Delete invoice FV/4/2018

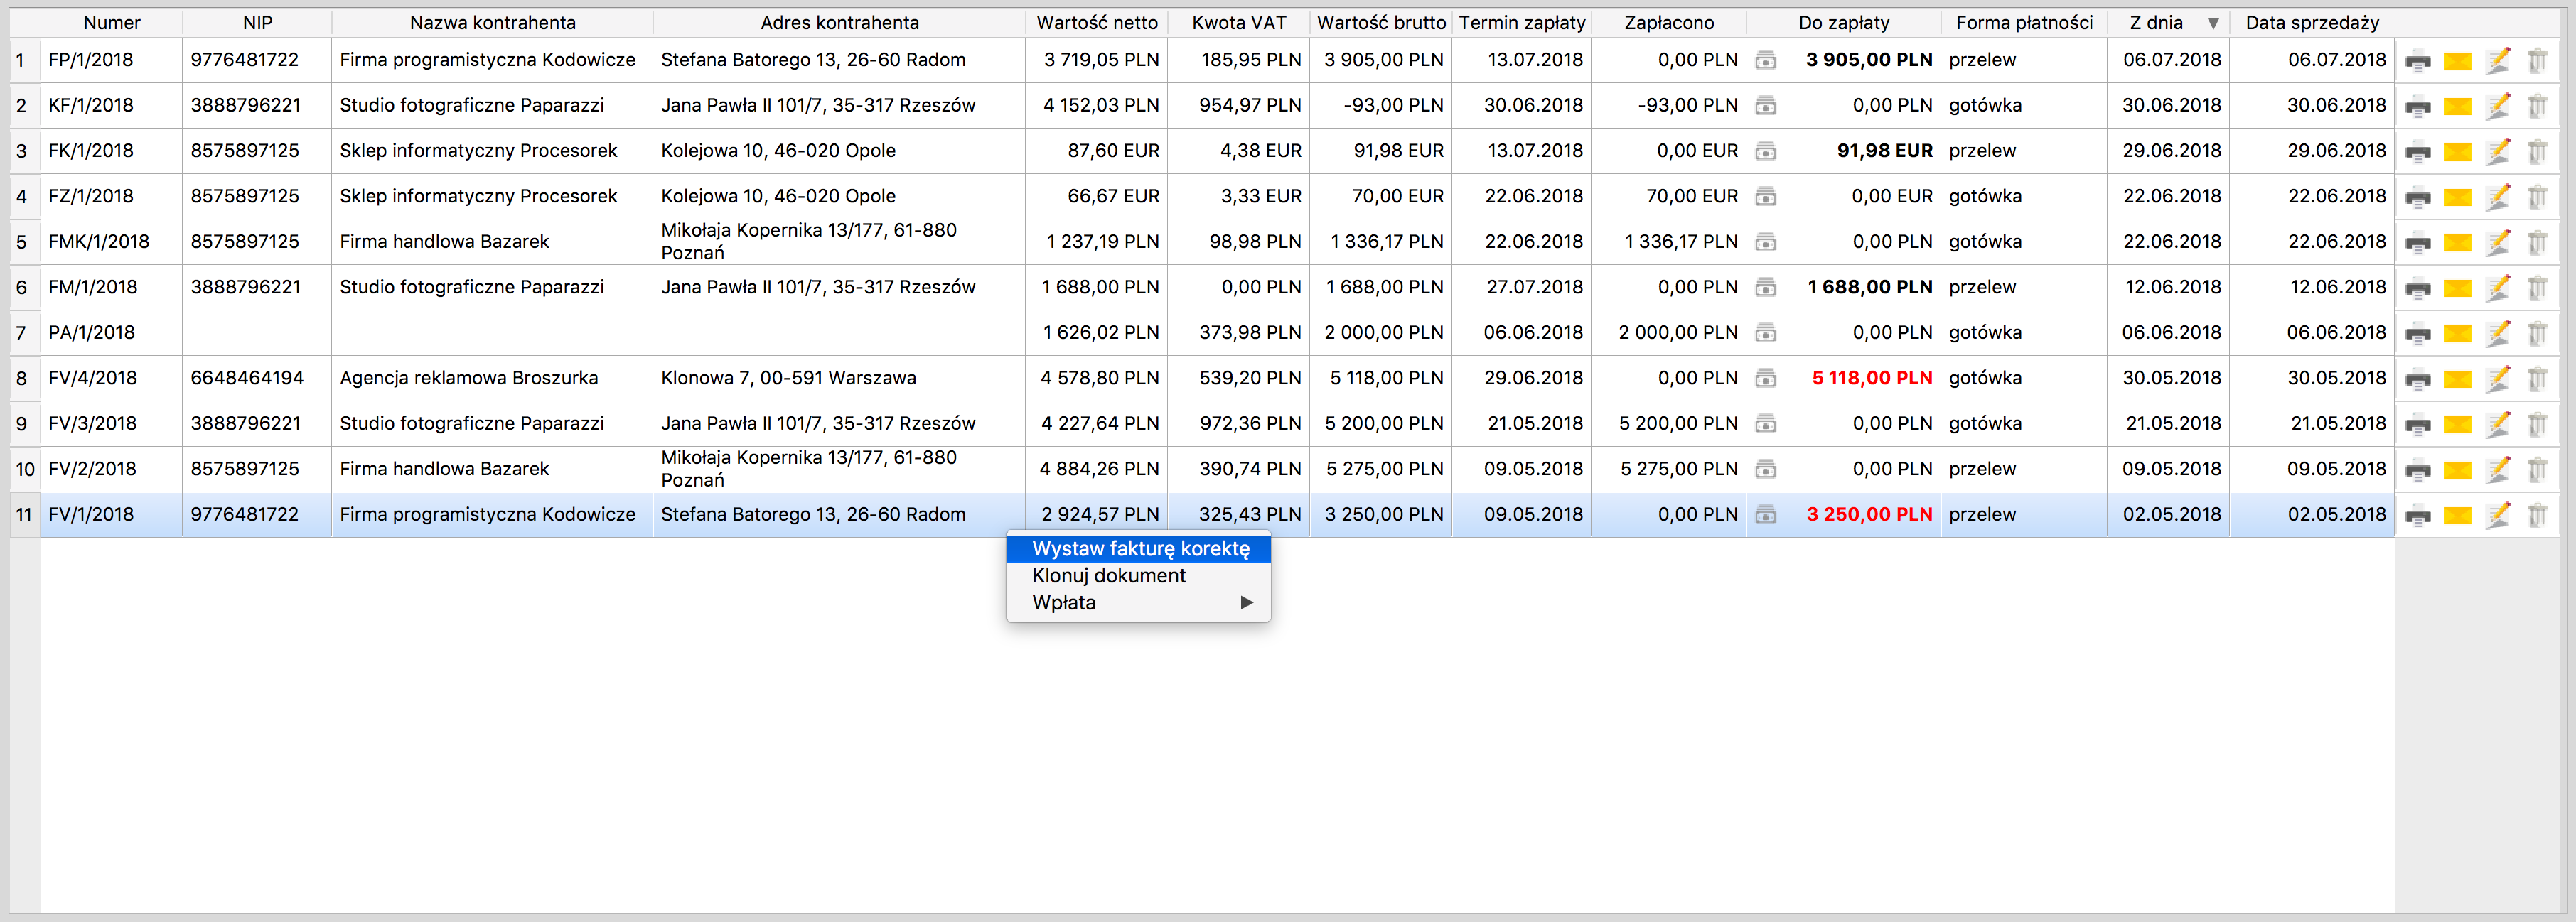point(2537,379)
